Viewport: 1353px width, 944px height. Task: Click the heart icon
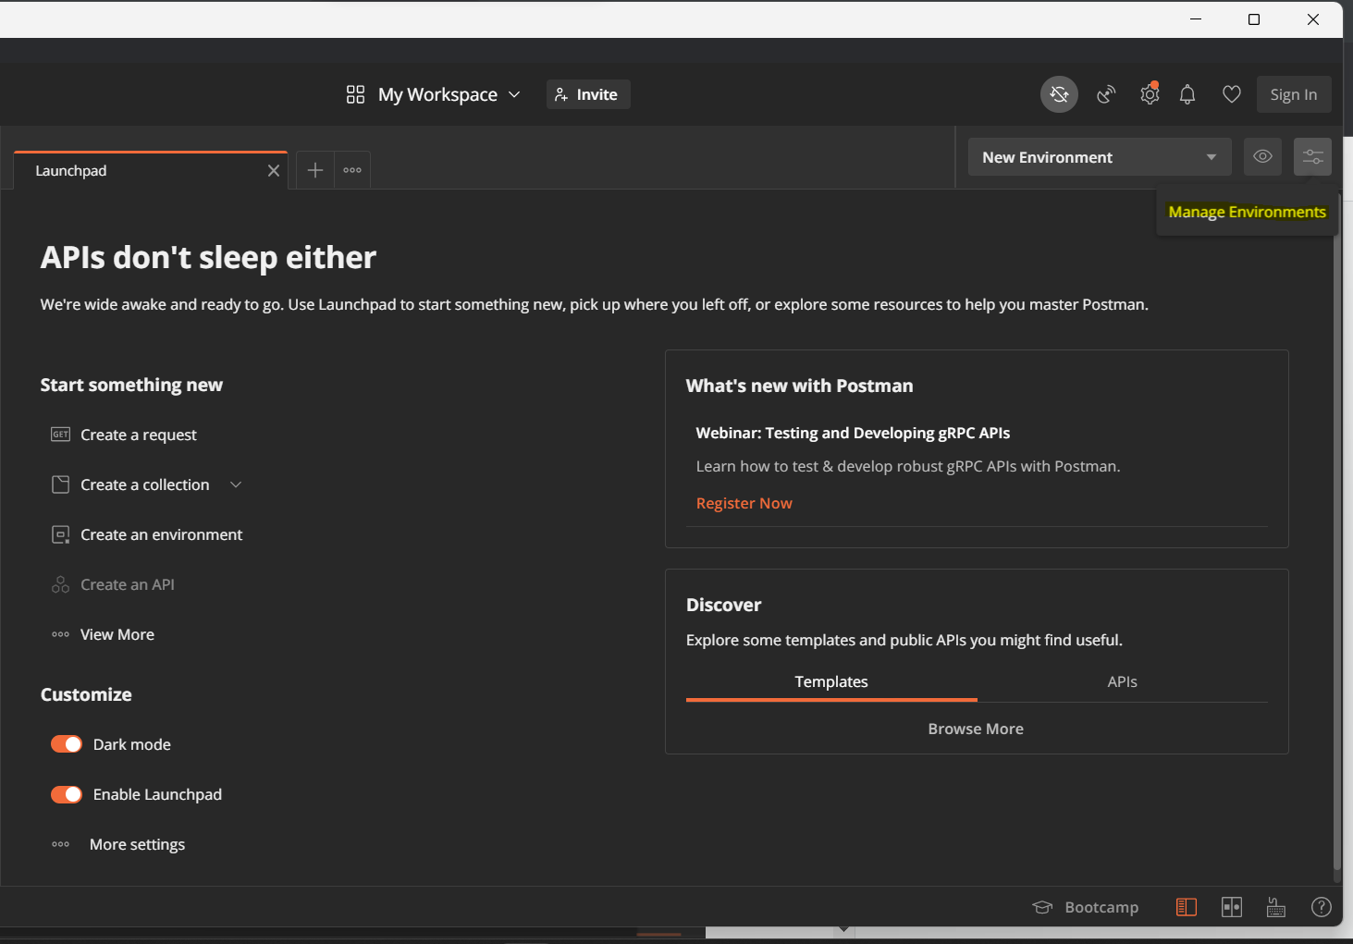point(1232,94)
